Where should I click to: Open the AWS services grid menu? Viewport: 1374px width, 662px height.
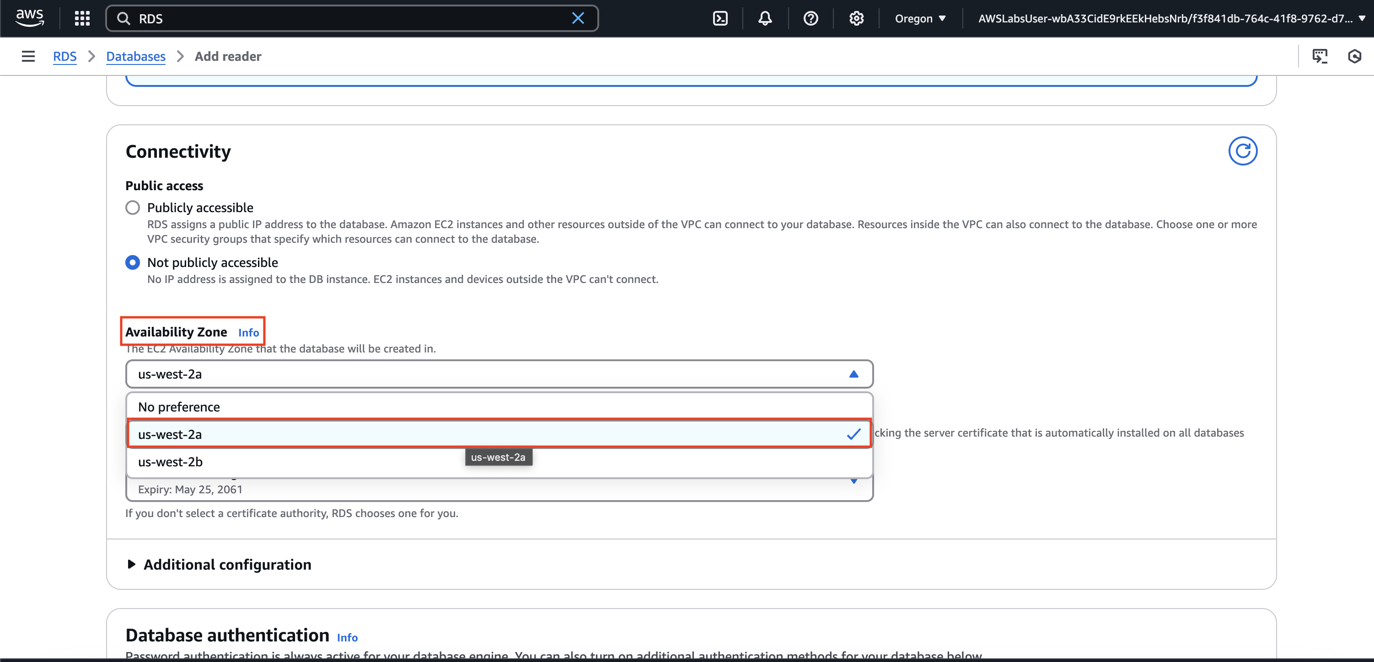(82, 19)
